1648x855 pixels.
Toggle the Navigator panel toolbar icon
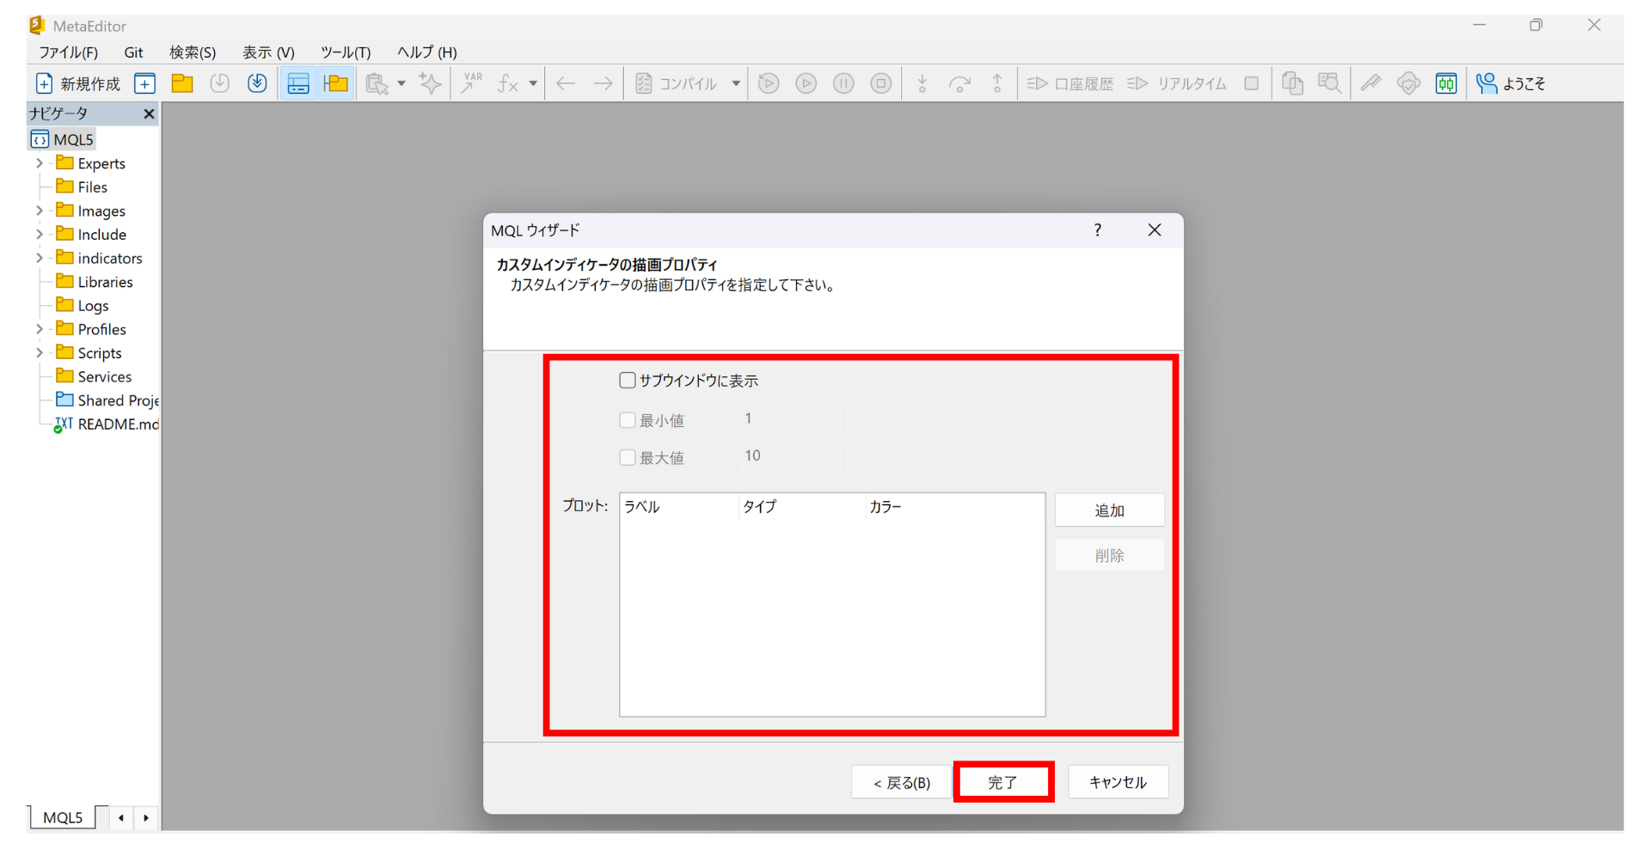pyautogui.click(x=335, y=83)
